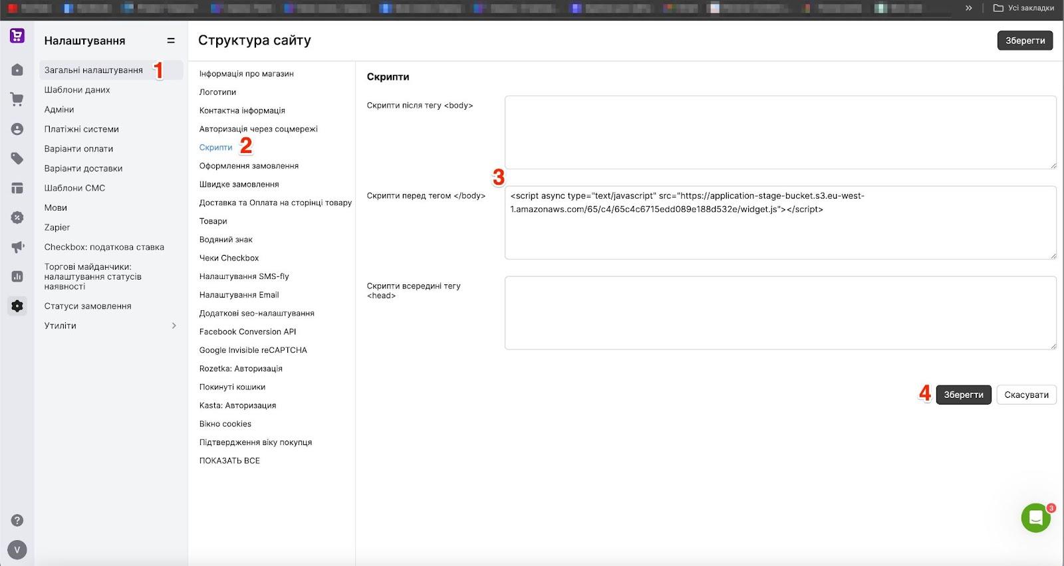
Task: Focus the scripts inside <head> textarea
Action: click(781, 313)
